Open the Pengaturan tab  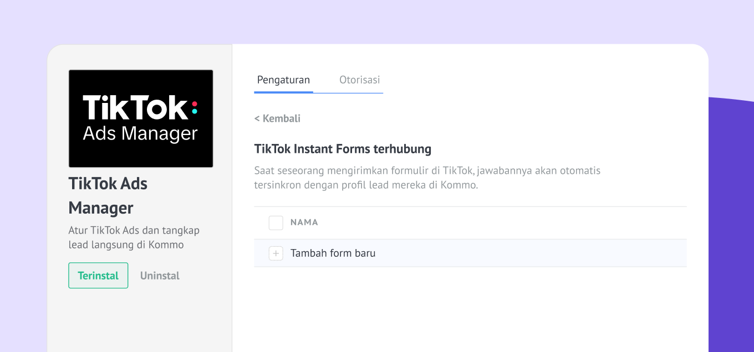(x=283, y=80)
